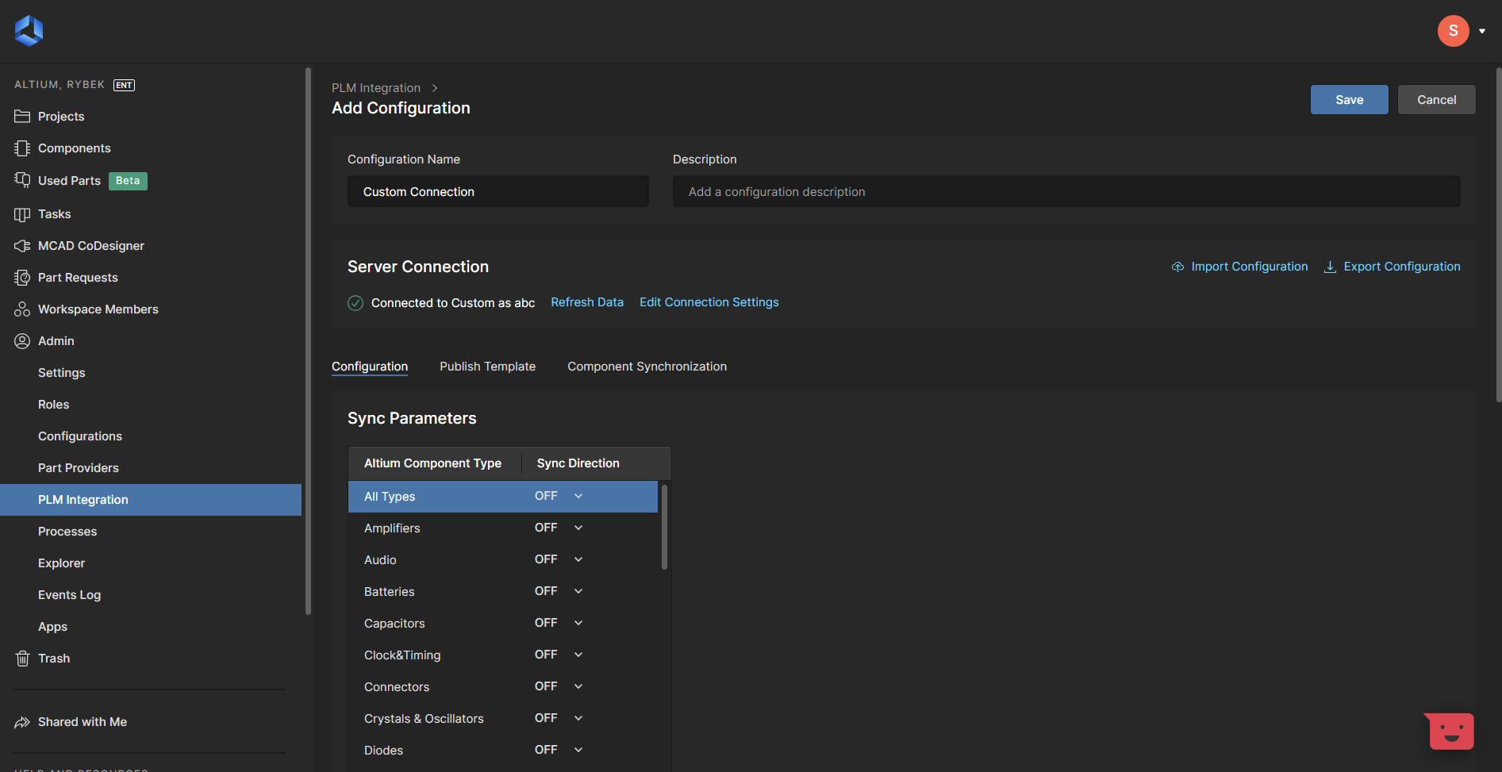Viewport: 1502px width, 772px height.
Task: Click the Configuration Name input field
Action: (x=498, y=191)
